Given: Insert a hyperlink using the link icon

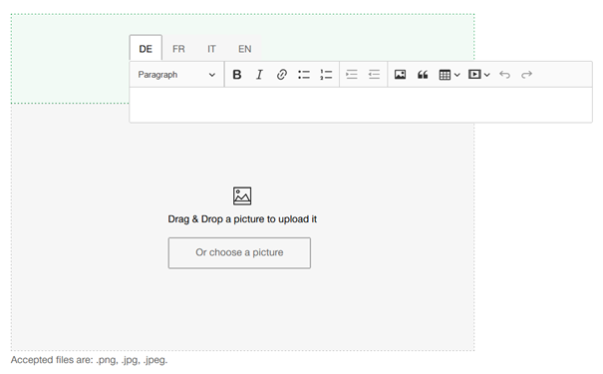Looking at the screenshot, I should (x=281, y=74).
